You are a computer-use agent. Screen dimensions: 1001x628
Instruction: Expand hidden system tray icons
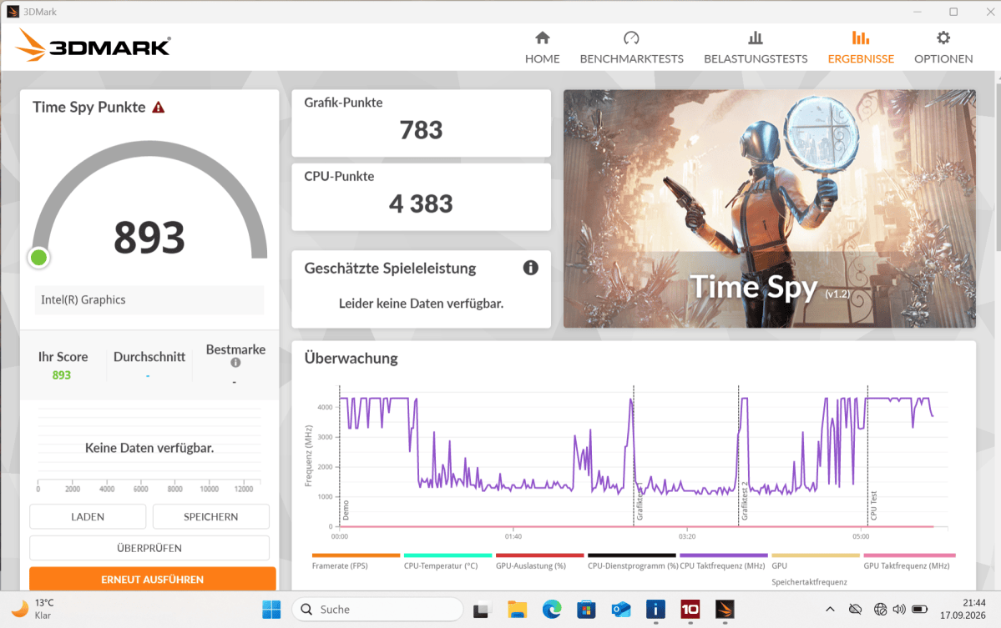coord(830,610)
